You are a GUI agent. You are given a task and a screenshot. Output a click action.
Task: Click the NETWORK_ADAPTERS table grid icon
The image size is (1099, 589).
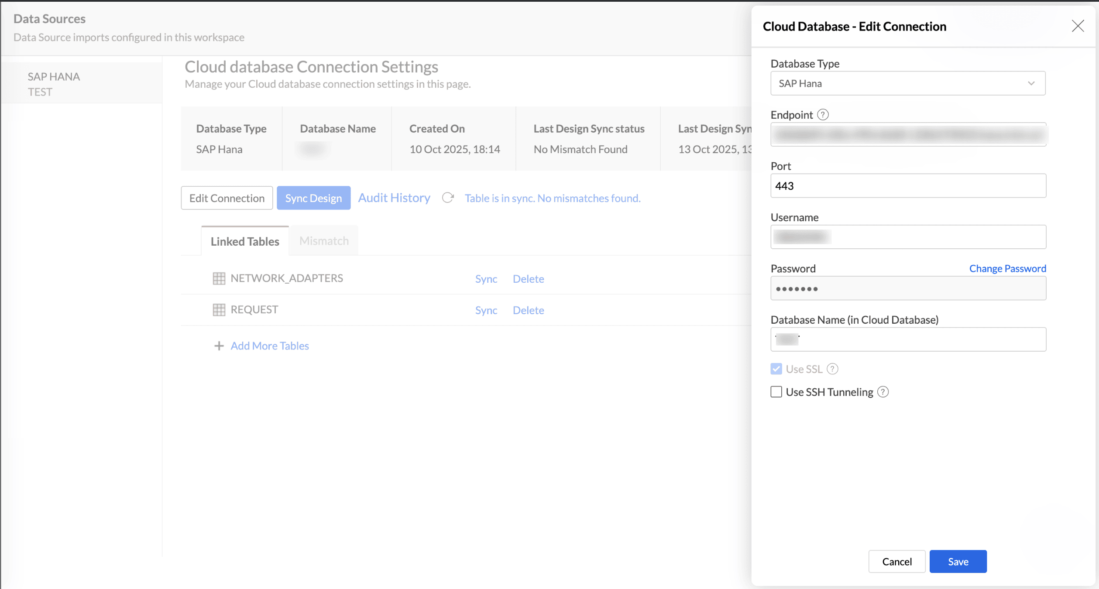pos(219,278)
